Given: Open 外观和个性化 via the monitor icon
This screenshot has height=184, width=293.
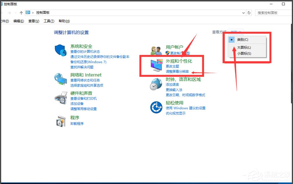Looking at the screenshot, I should (x=156, y=64).
